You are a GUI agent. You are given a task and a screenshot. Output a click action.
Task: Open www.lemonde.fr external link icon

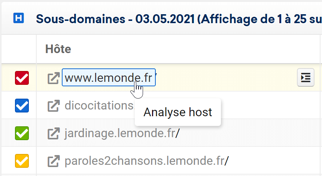tap(54, 78)
